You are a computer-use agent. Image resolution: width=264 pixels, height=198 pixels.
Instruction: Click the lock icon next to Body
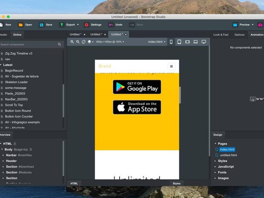[31, 149]
